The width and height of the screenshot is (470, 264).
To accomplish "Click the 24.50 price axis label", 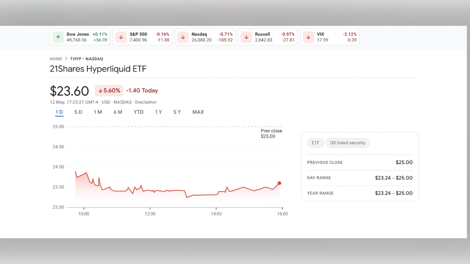I will click(x=58, y=147).
